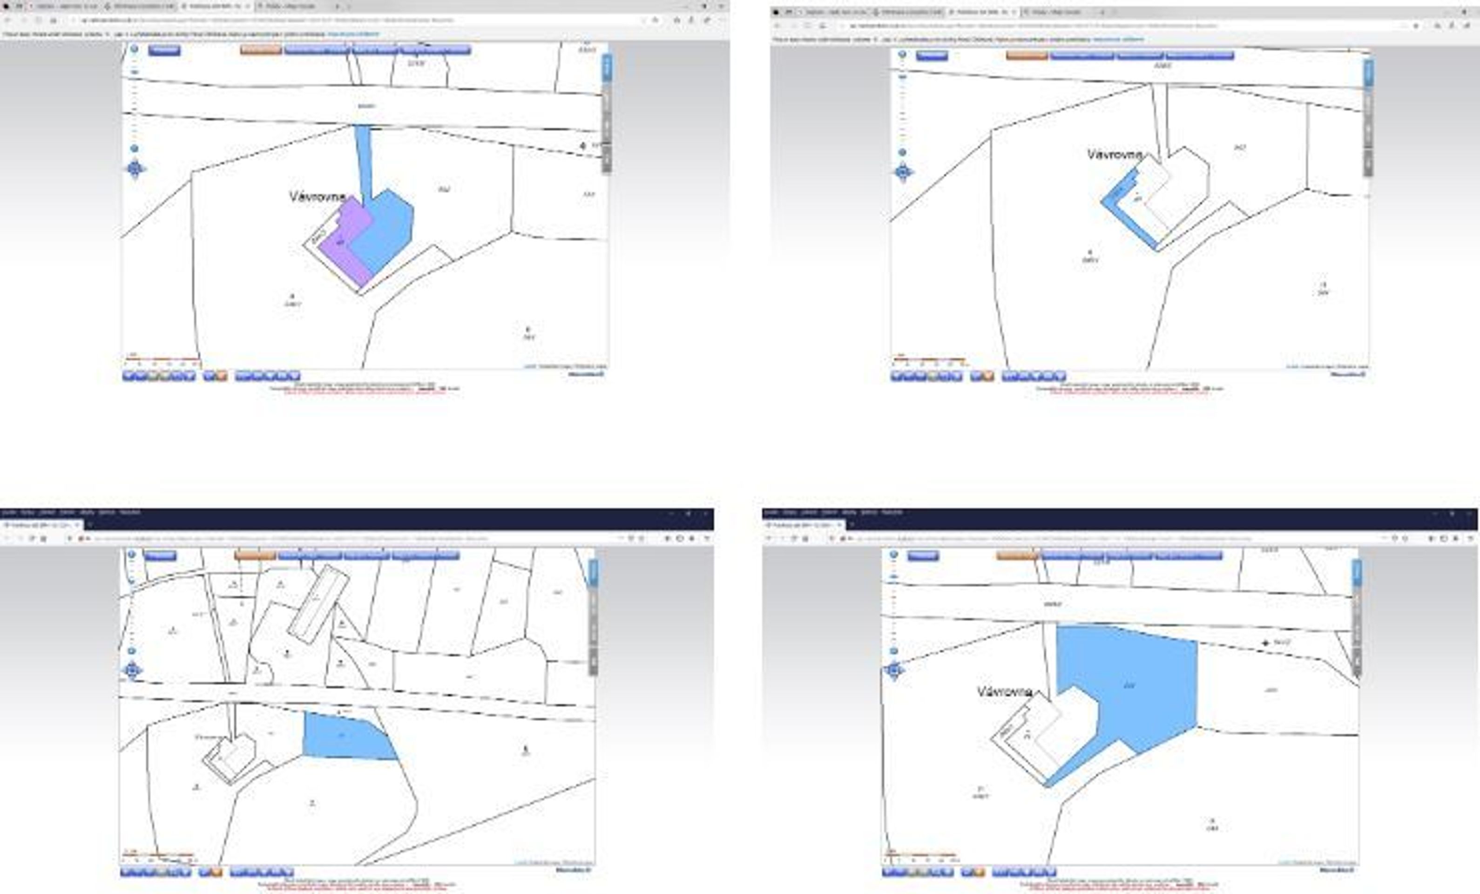
Task: Click Vávrovna label in top-right map
Action: pyautogui.click(x=1115, y=155)
